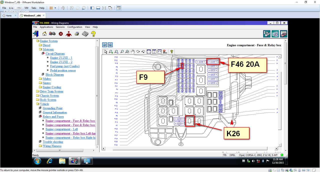Open VMware VM menu

click(26, 8)
